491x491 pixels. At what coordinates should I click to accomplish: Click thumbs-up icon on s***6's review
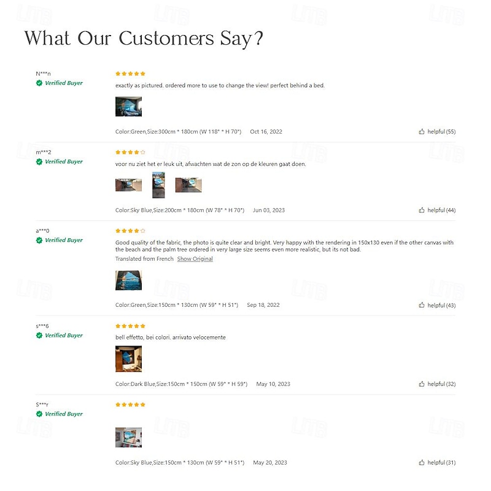pyautogui.click(x=422, y=384)
